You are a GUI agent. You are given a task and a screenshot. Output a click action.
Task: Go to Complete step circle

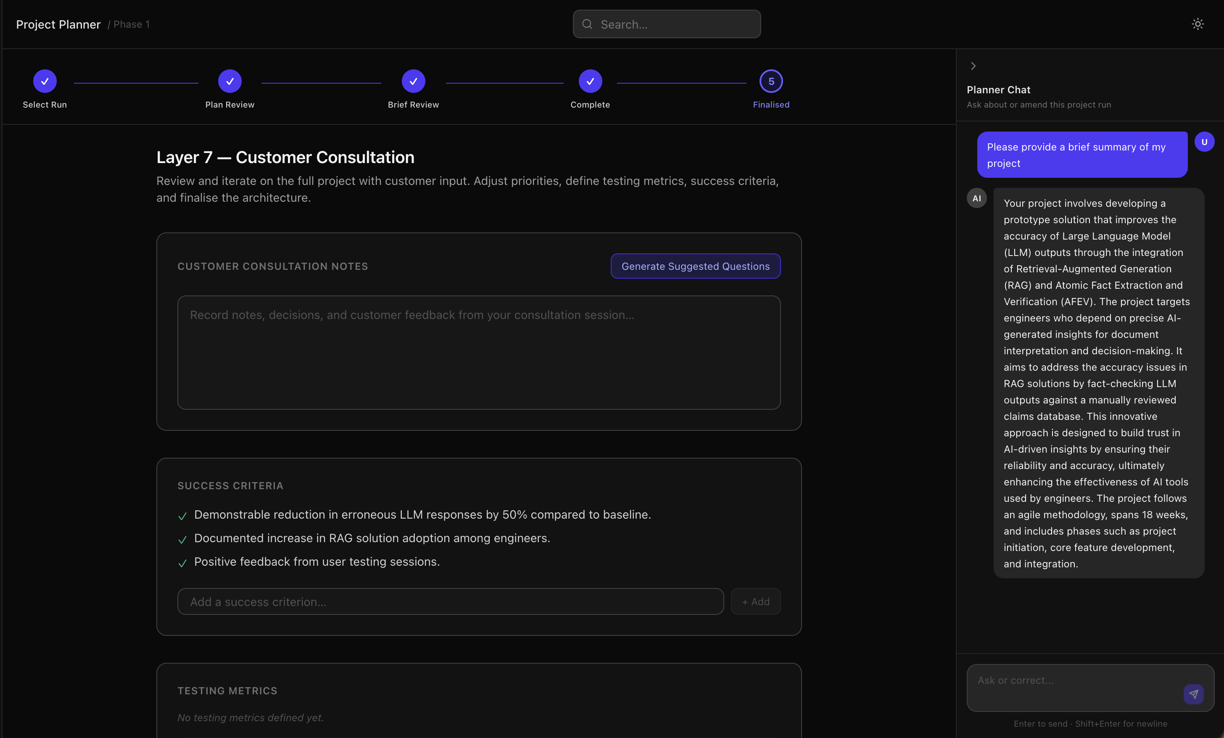[590, 81]
